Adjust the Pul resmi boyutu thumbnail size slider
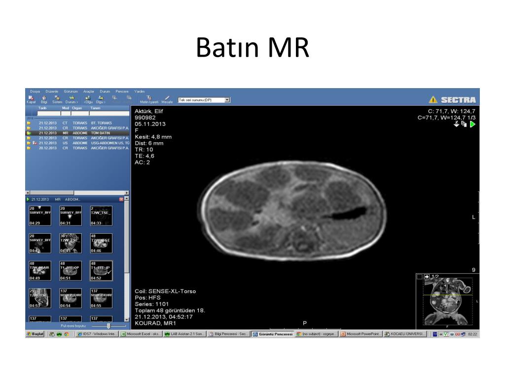Viewport: 505px width, 378px height. coord(109,326)
